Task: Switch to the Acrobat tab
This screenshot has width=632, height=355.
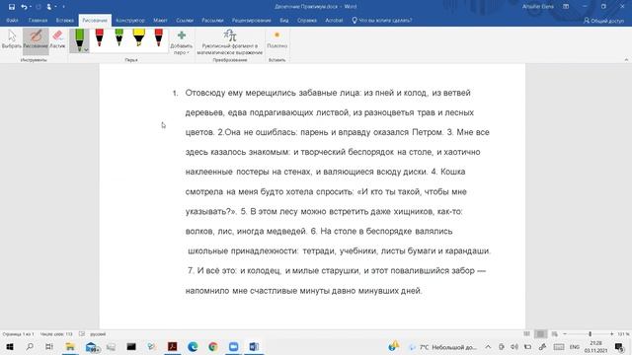Action: coord(334,20)
